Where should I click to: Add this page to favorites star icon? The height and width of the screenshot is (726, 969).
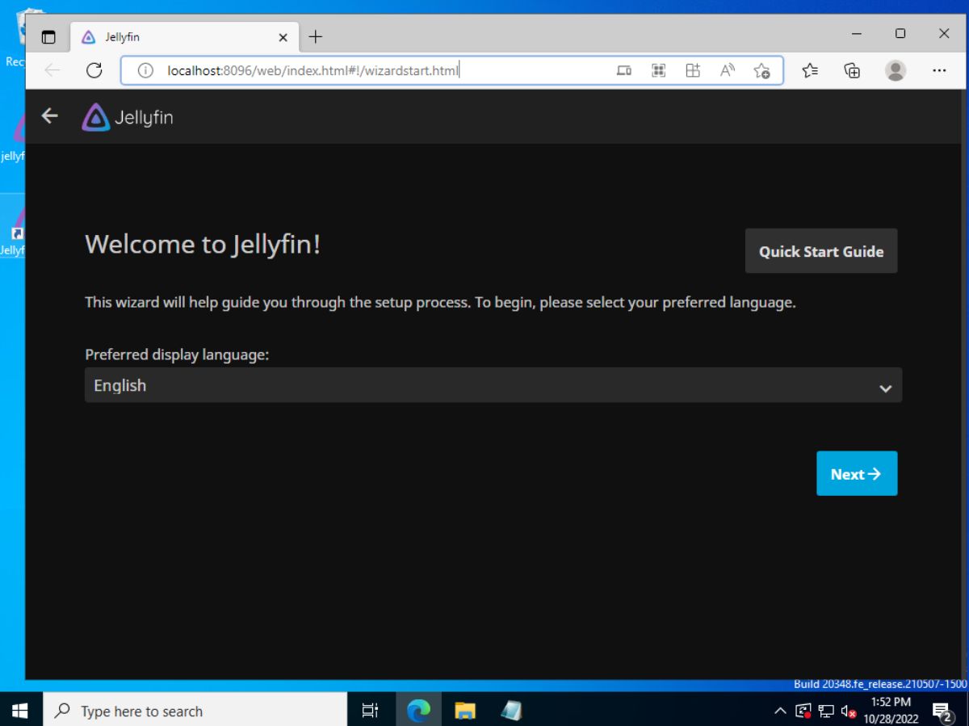pos(761,71)
